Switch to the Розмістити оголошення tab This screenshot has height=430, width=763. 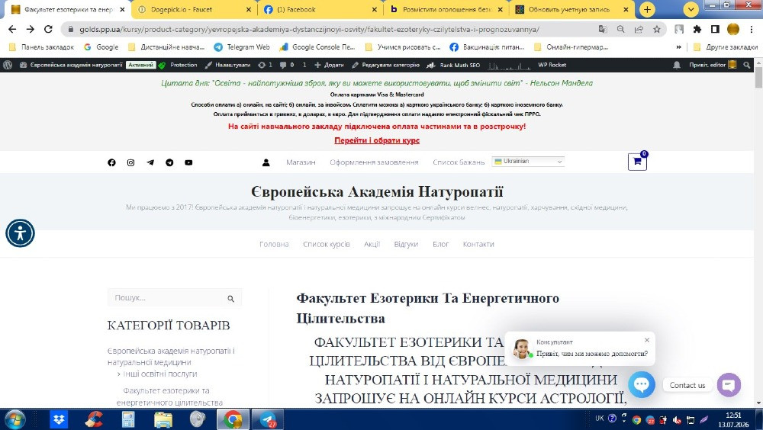446,9
